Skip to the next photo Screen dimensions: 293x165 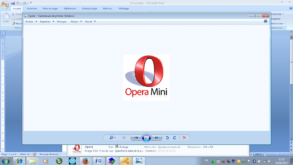click(x=157, y=137)
